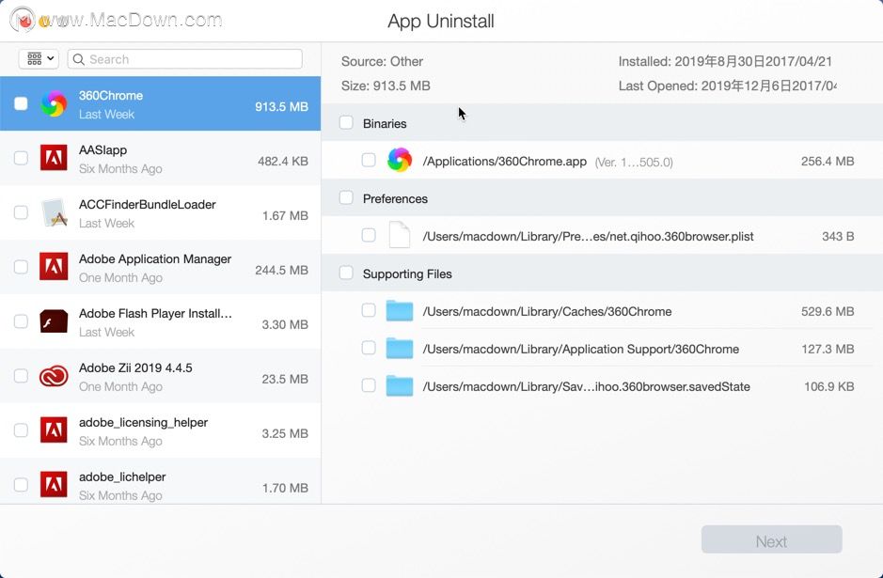Select the Preferences group checkbox
The image size is (883, 578).
[x=346, y=197]
